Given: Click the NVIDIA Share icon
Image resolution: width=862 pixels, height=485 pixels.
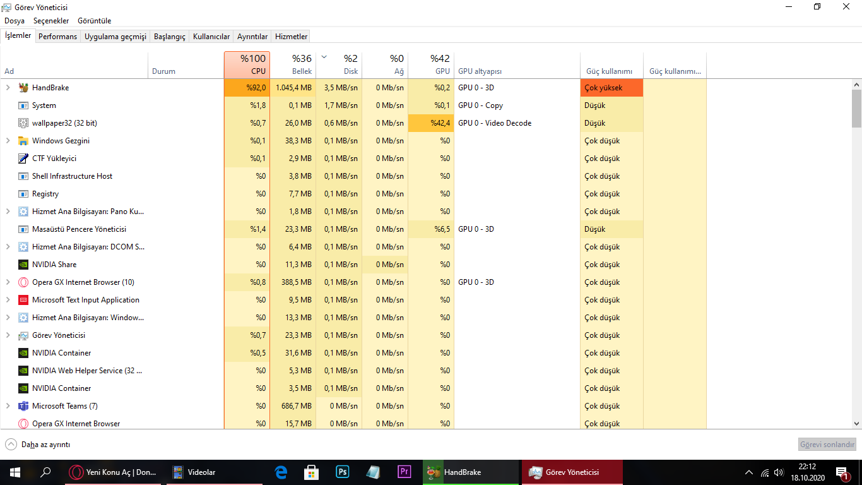Looking at the screenshot, I should [23, 265].
